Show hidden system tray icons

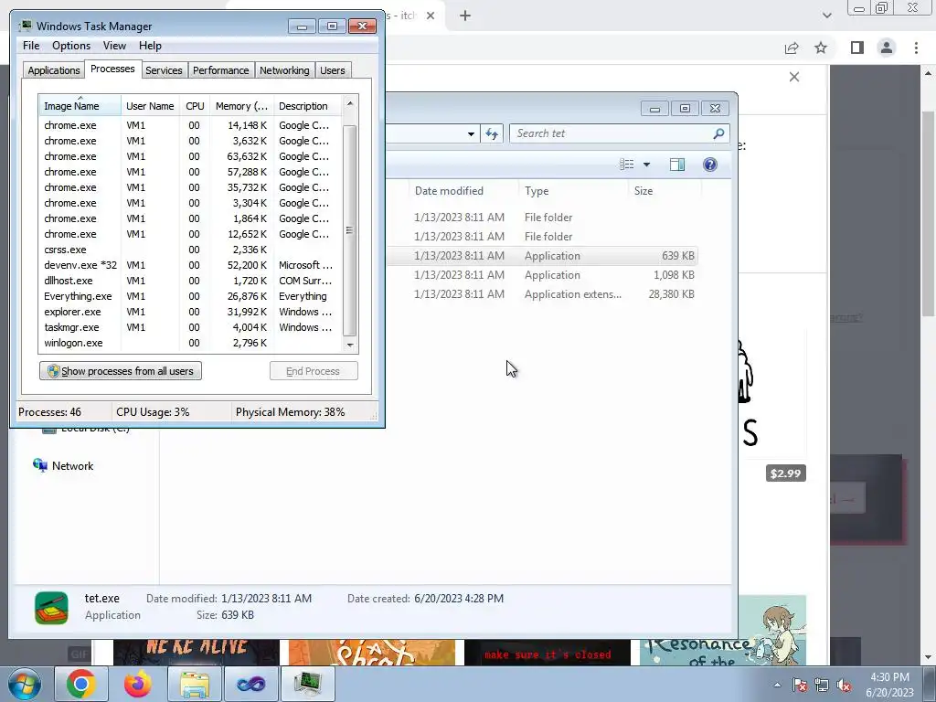tap(777, 685)
